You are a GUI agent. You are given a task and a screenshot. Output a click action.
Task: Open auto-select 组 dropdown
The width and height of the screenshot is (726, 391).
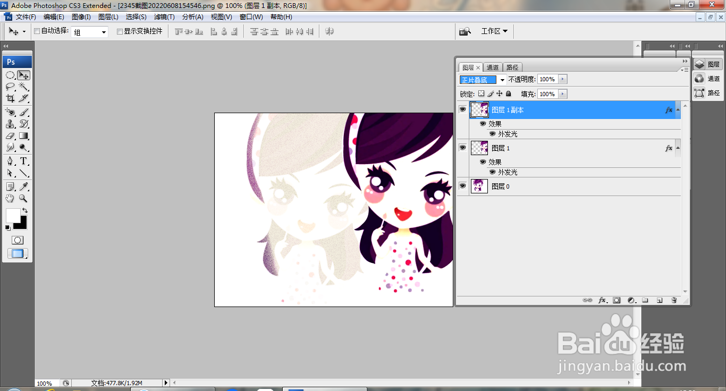pyautogui.click(x=90, y=32)
